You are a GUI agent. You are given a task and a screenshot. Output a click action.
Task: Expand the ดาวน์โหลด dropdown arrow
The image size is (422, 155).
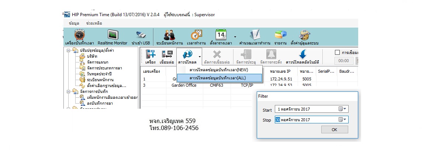click(200, 57)
